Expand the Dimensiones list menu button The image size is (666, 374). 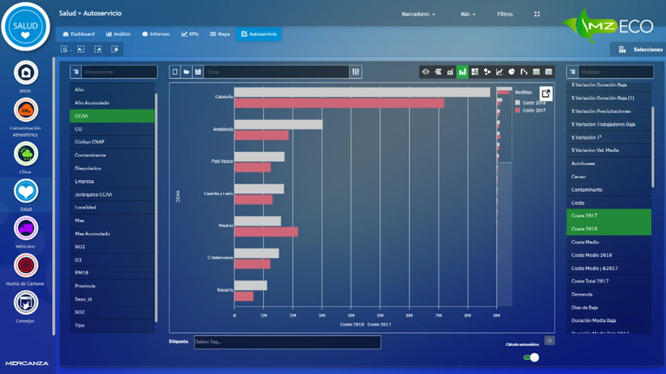click(75, 72)
